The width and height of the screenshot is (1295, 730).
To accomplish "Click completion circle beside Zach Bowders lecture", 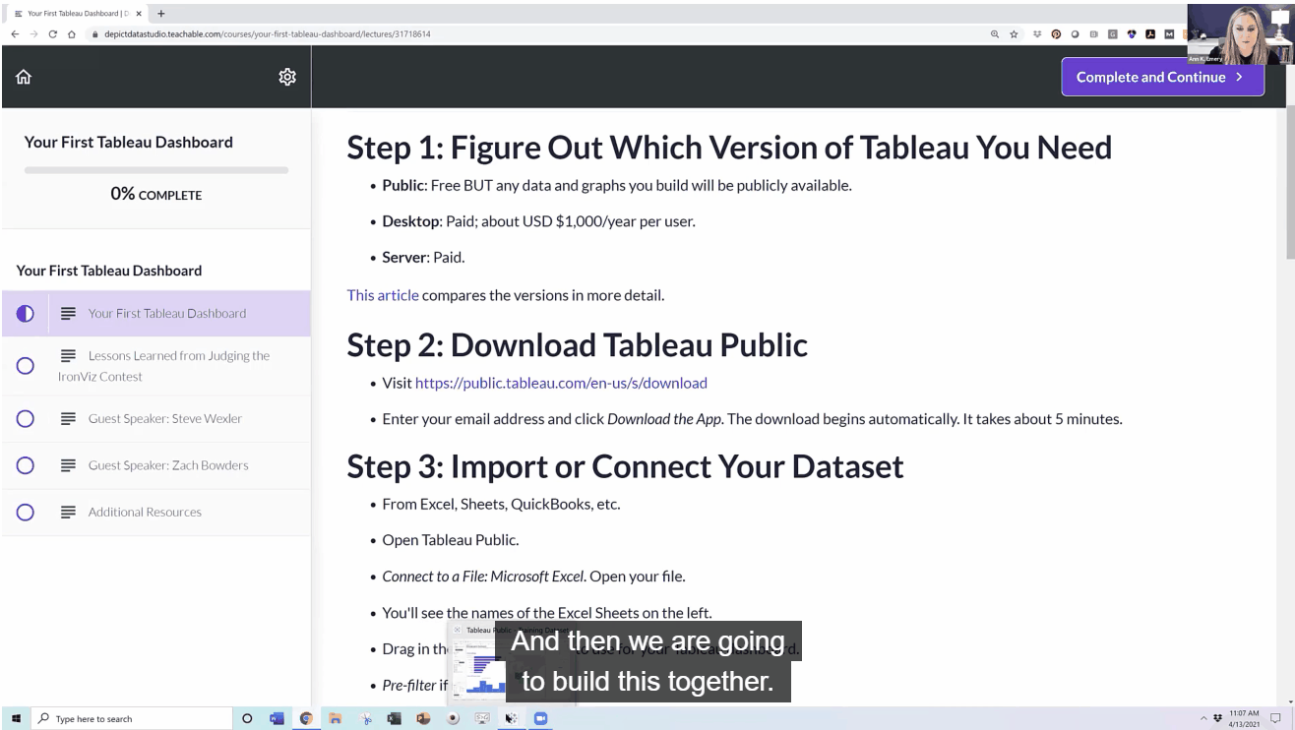I will click(x=26, y=465).
